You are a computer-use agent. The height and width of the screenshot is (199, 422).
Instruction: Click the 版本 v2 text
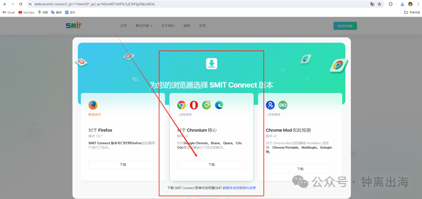[x=271, y=136]
